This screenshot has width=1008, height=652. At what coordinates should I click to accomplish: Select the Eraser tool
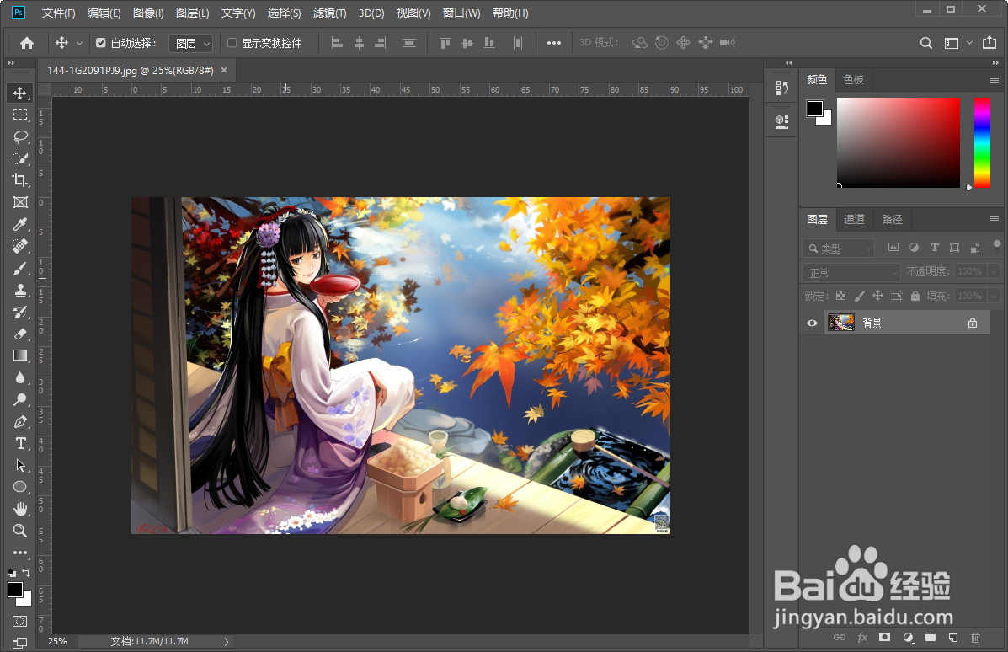(20, 334)
